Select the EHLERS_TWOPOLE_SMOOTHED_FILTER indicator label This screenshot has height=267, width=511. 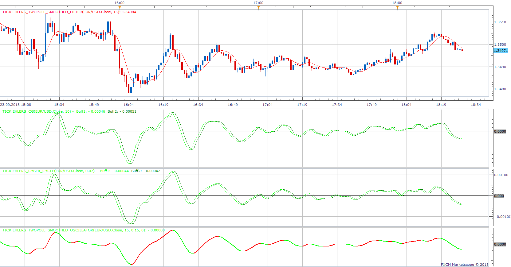coord(69,12)
